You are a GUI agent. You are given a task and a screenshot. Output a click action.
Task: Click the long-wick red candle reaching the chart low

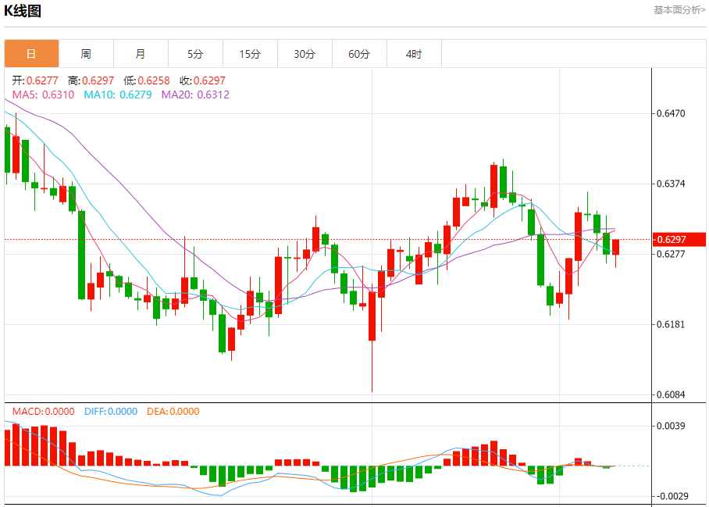click(x=372, y=316)
